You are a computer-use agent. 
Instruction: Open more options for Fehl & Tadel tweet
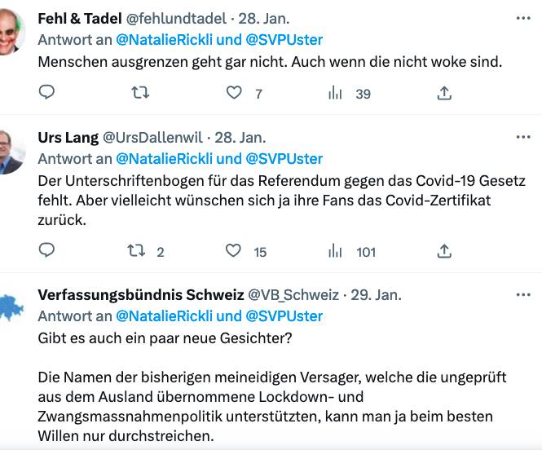point(523,18)
